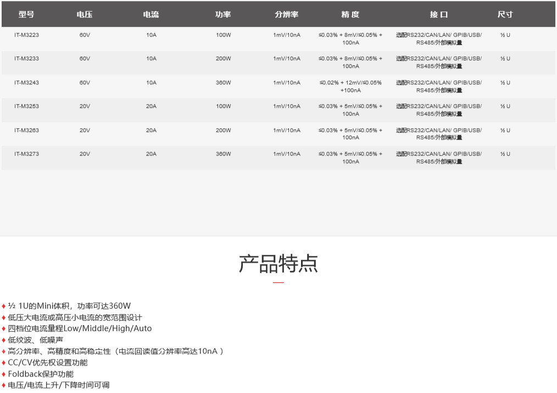
Task: Click the IT-M3243 model row label
Action: pyautogui.click(x=26, y=83)
